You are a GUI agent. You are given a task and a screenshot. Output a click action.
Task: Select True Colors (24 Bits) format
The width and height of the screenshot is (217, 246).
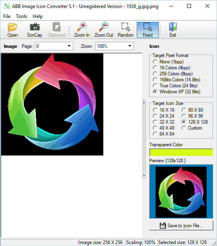coord(175,86)
